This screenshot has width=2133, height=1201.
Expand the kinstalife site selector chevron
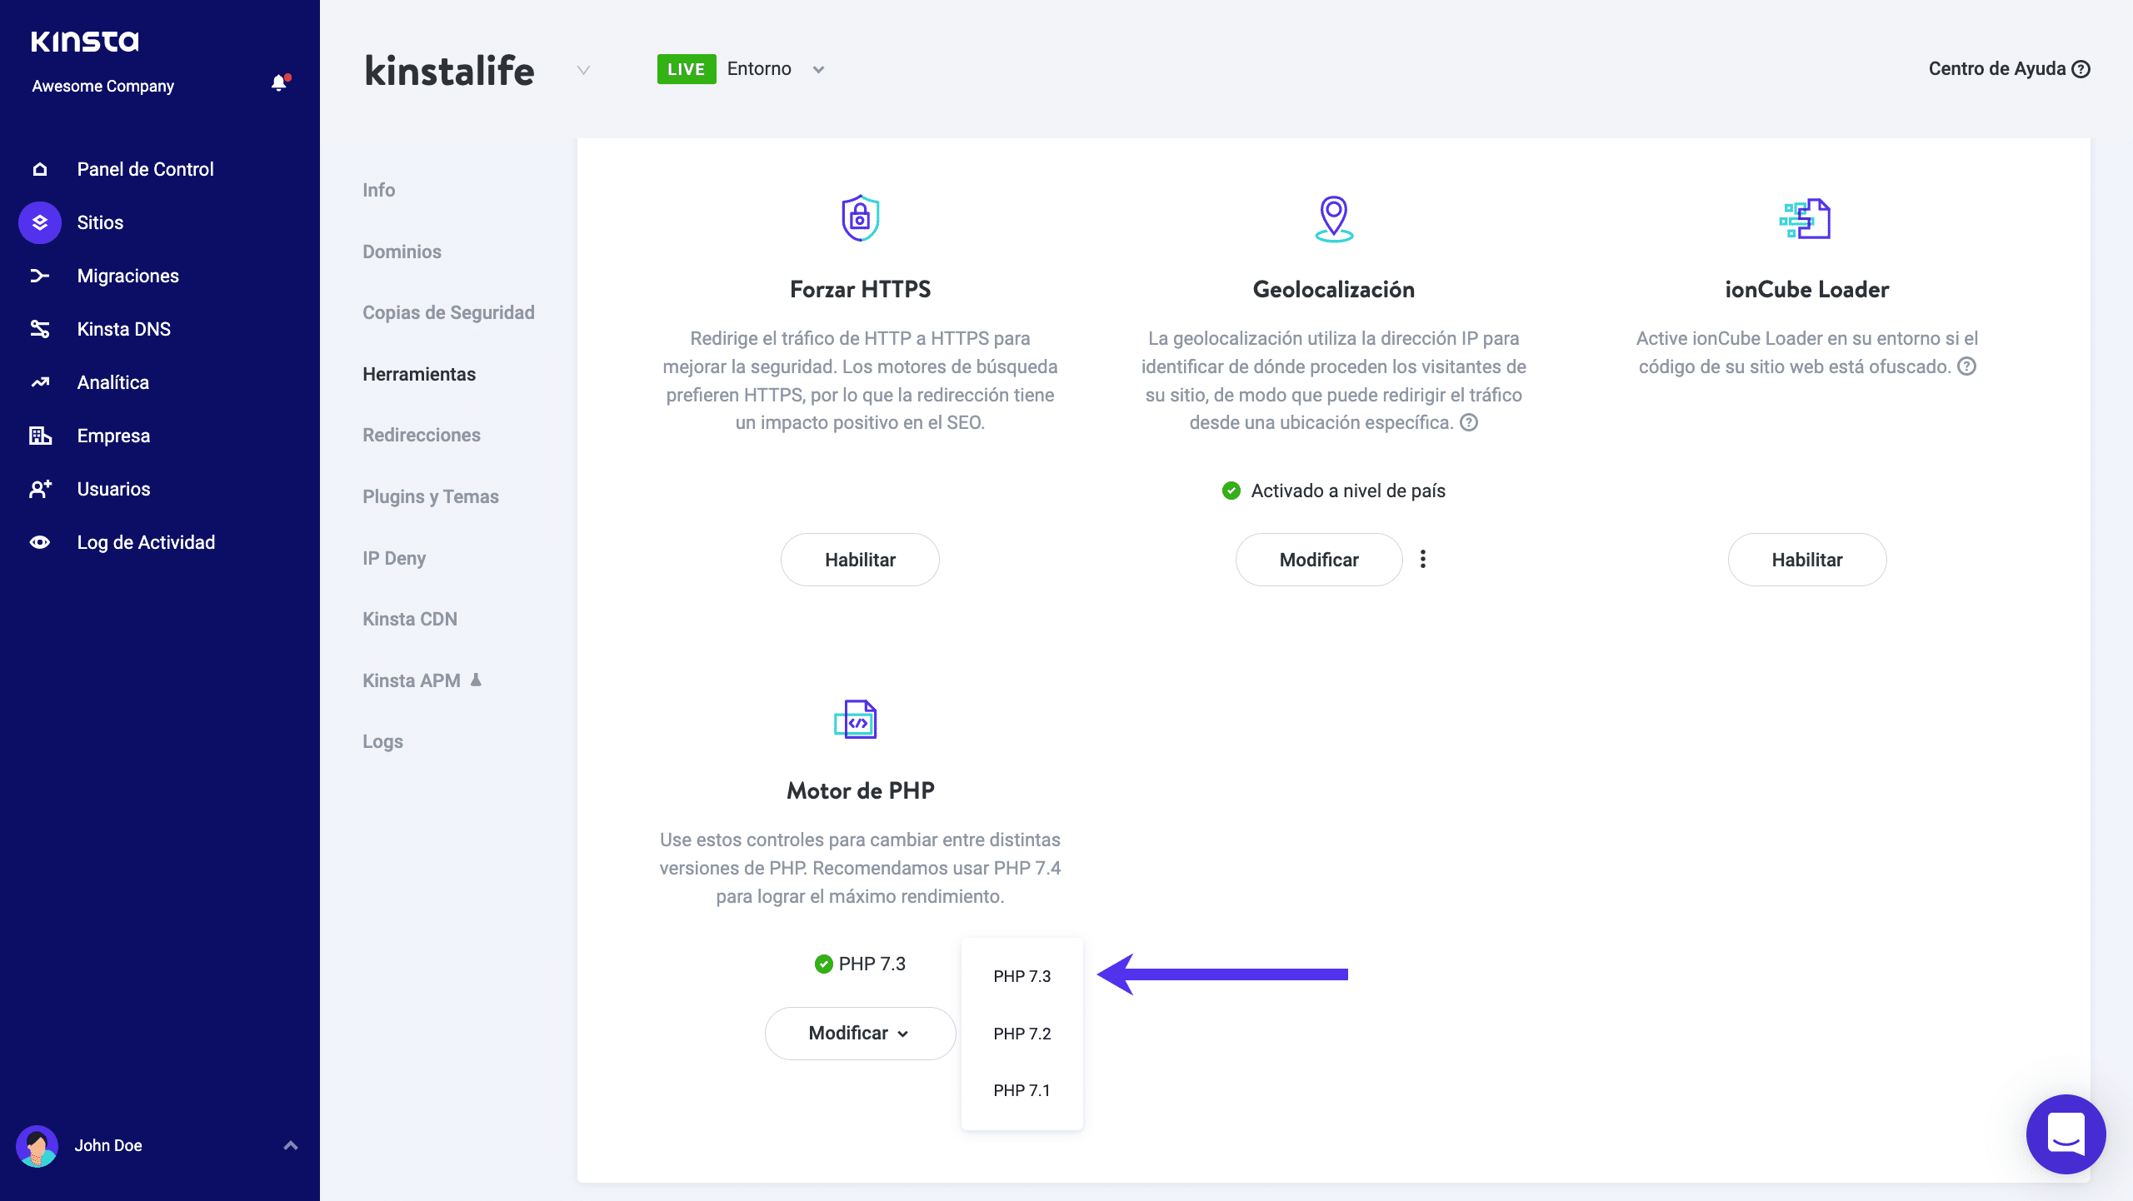pyautogui.click(x=583, y=70)
